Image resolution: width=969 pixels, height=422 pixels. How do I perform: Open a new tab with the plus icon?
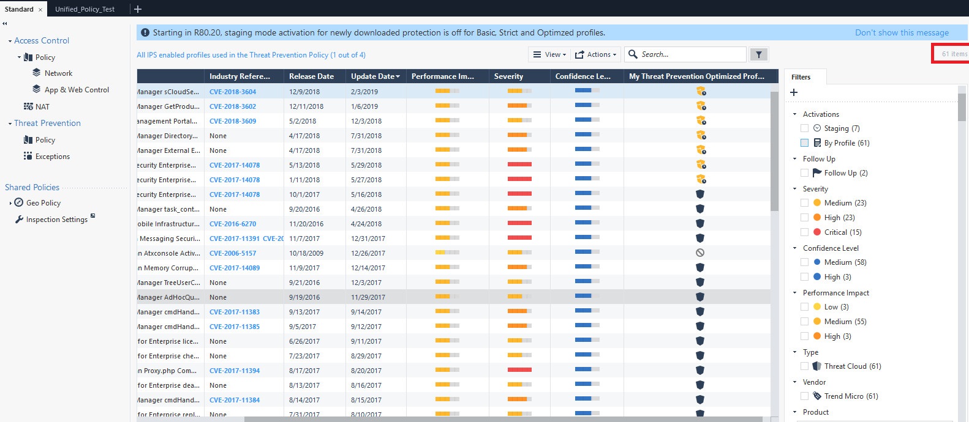tap(138, 9)
